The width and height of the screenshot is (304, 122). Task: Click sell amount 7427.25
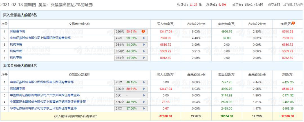(x=227, y=82)
